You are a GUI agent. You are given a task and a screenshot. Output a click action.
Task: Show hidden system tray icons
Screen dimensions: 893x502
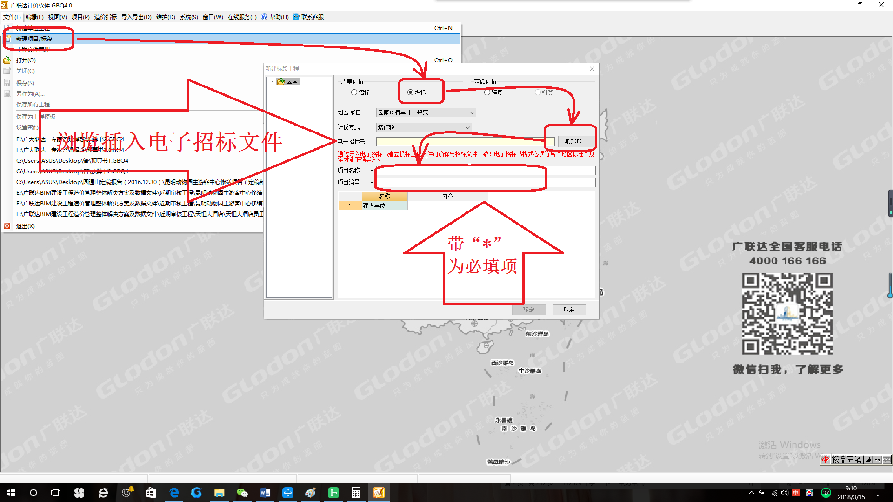[x=751, y=493]
